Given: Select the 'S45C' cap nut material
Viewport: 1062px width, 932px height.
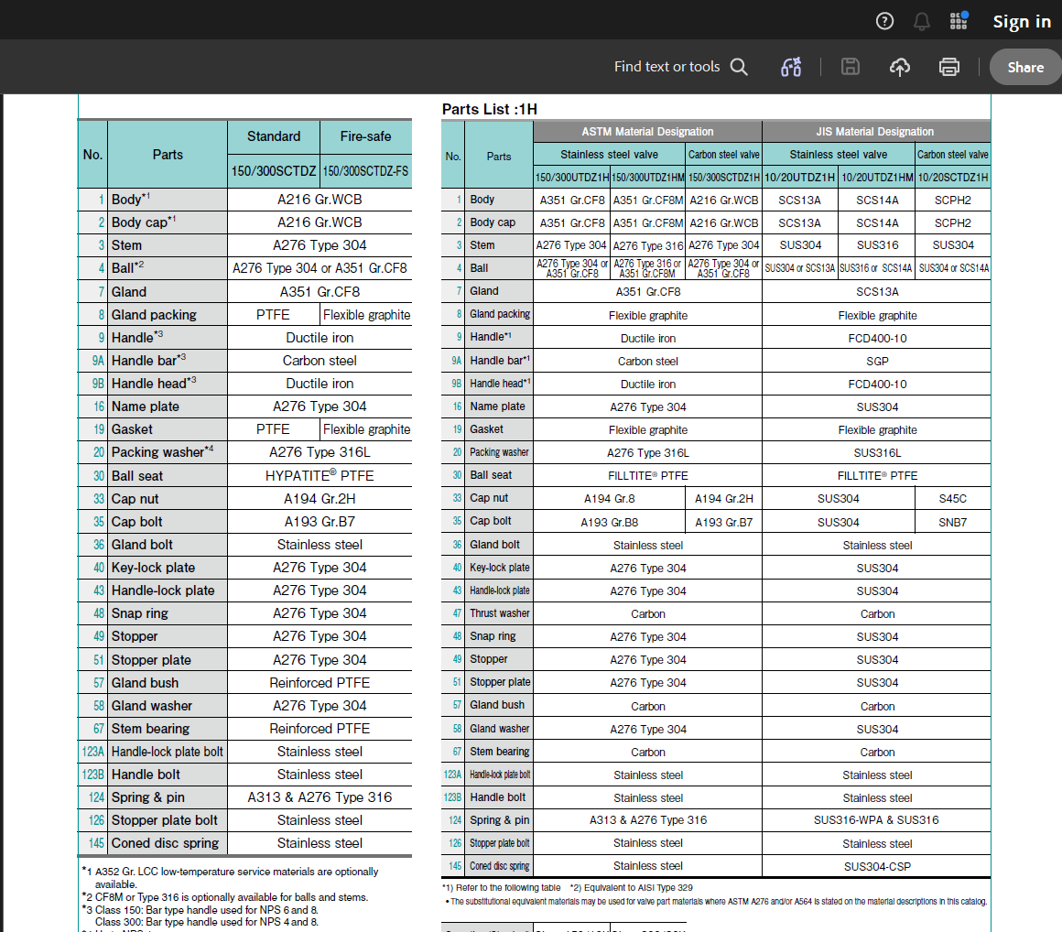Looking at the screenshot, I should [x=952, y=499].
